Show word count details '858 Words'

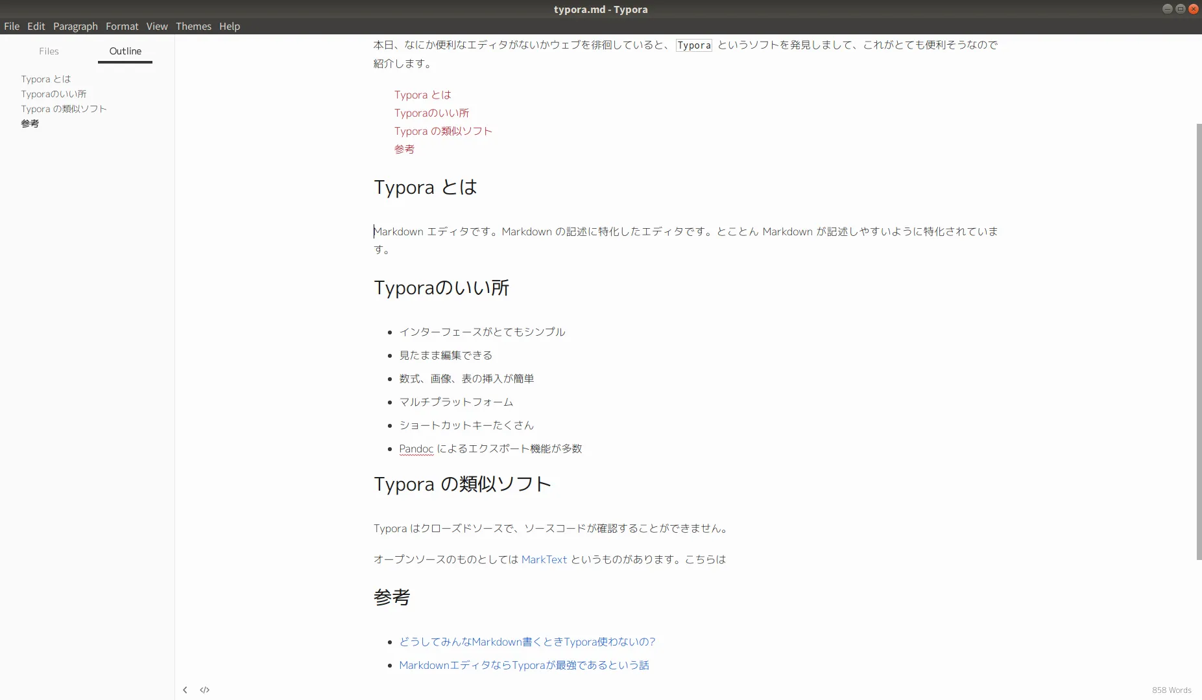point(1172,690)
